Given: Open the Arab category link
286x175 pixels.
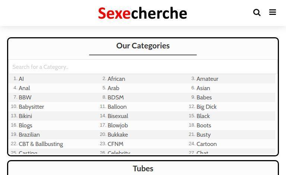Looking at the screenshot, I should [113, 88].
